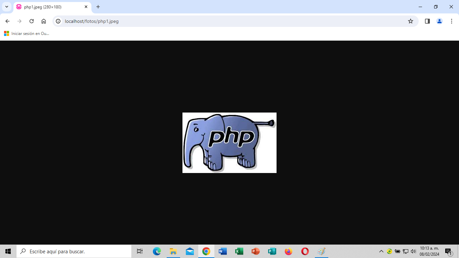Show hidden system tray icons
This screenshot has width=459, height=258.
click(x=381, y=251)
